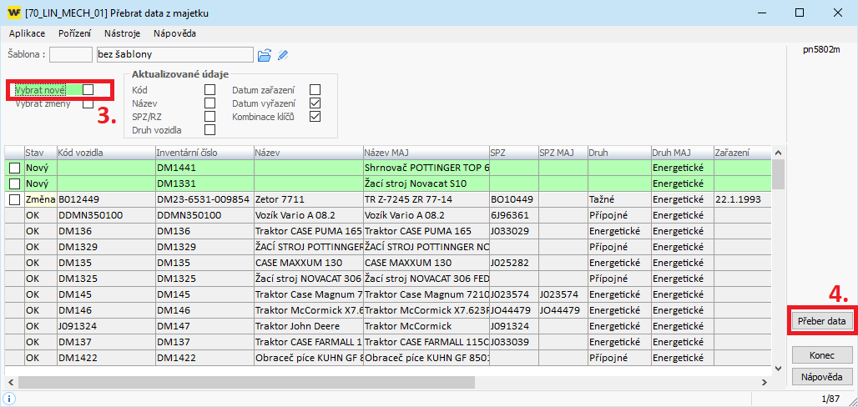Open the Aplikace menu
This screenshot has width=858, height=407.
pyautogui.click(x=28, y=33)
